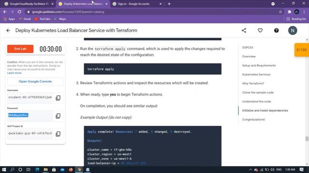This screenshot has width=309, height=173.
Task: Open the notification center icon
Action: pos(301,170)
